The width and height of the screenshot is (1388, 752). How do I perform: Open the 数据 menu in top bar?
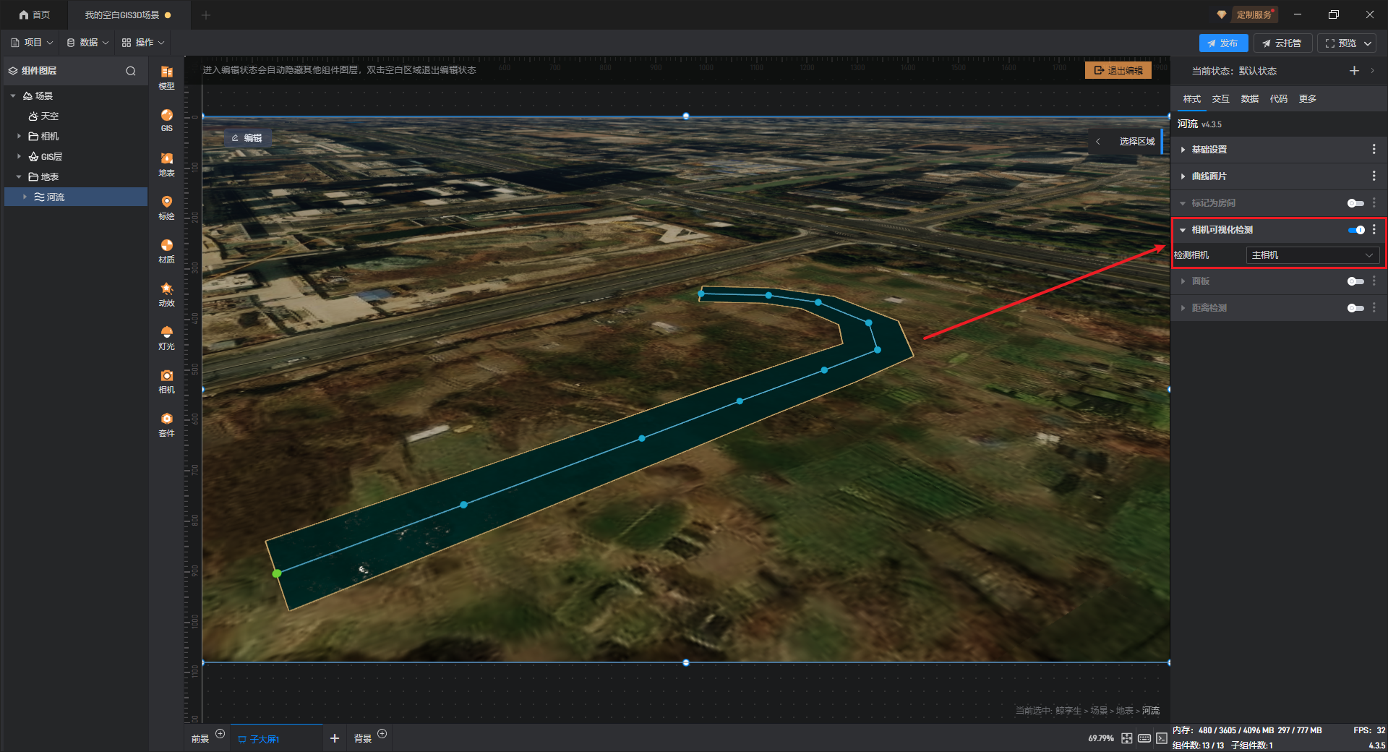point(88,43)
